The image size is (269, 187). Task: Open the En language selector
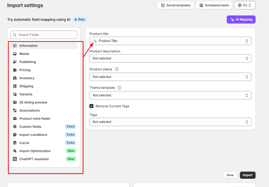tap(245, 5)
